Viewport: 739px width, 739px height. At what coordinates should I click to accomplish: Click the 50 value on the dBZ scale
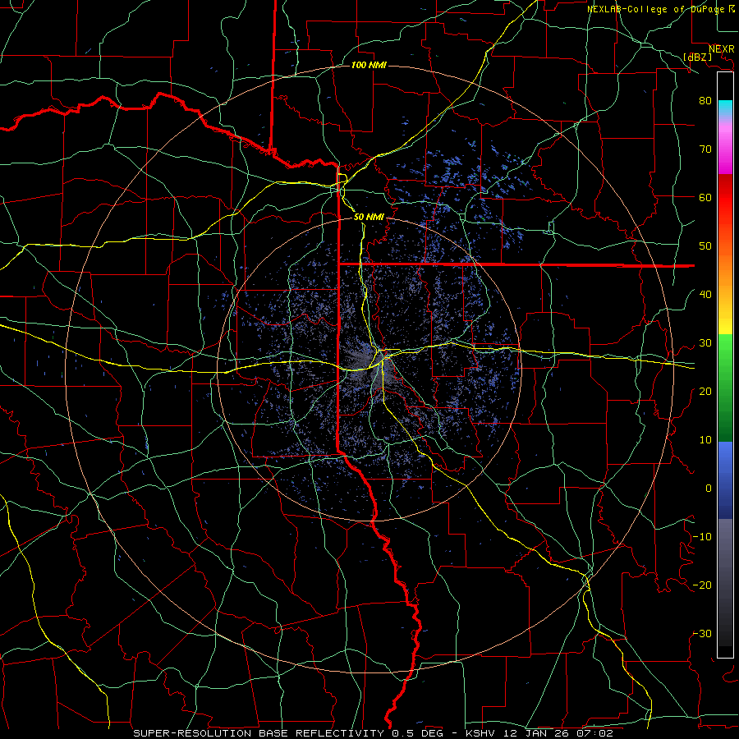click(705, 246)
